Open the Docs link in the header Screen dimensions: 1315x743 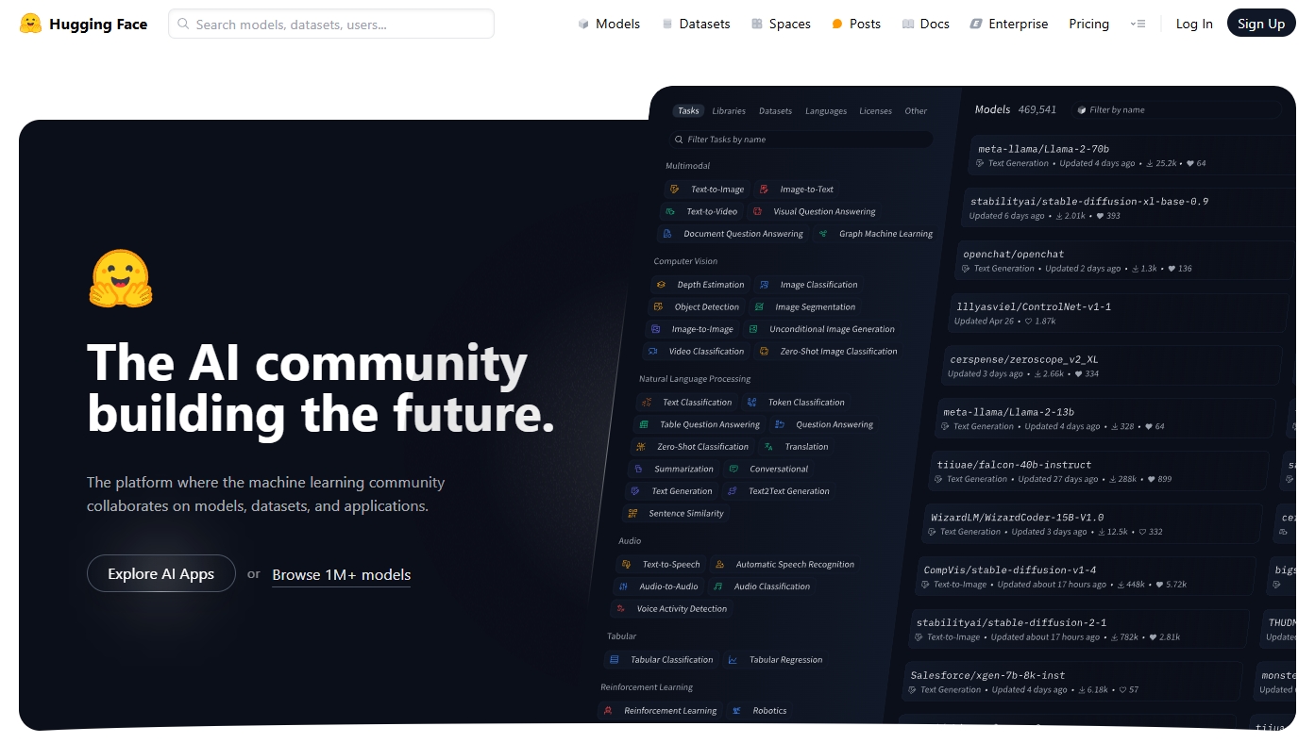935,24
